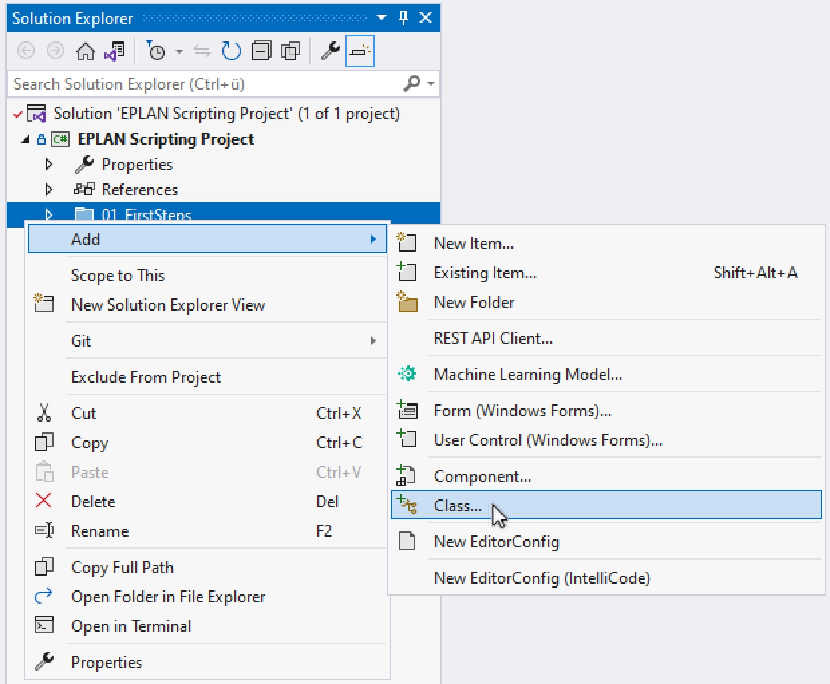Collapse the EPLAN Scripting Project node arrow

[x=25, y=139]
